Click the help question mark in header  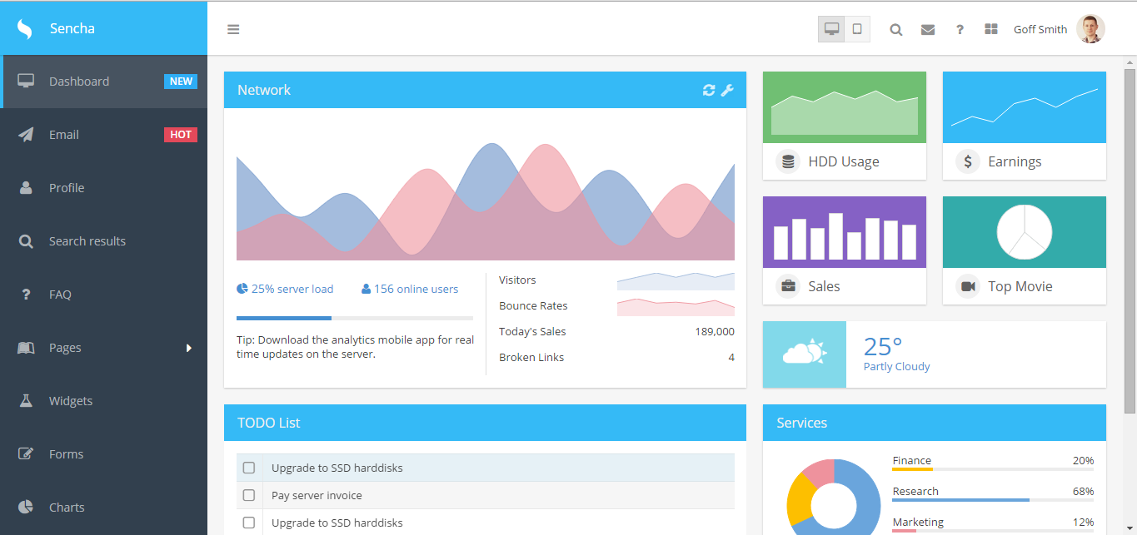tap(960, 29)
